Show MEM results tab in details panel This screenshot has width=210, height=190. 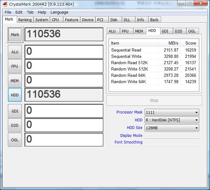point(139,31)
